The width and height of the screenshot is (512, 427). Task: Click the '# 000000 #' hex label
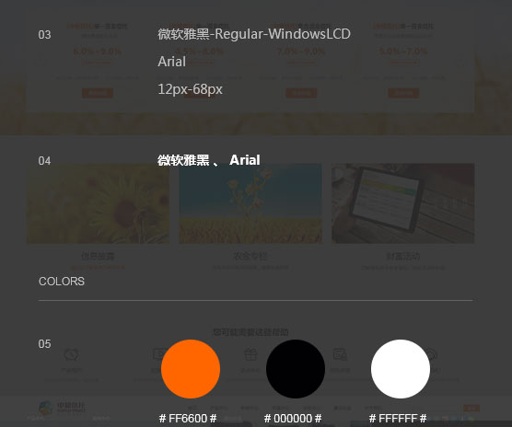coord(293,418)
